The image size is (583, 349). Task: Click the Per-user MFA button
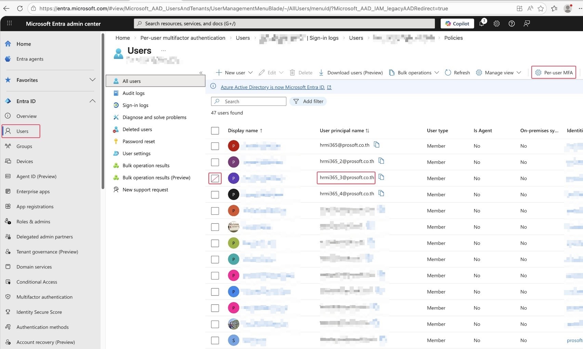coord(554,73)
